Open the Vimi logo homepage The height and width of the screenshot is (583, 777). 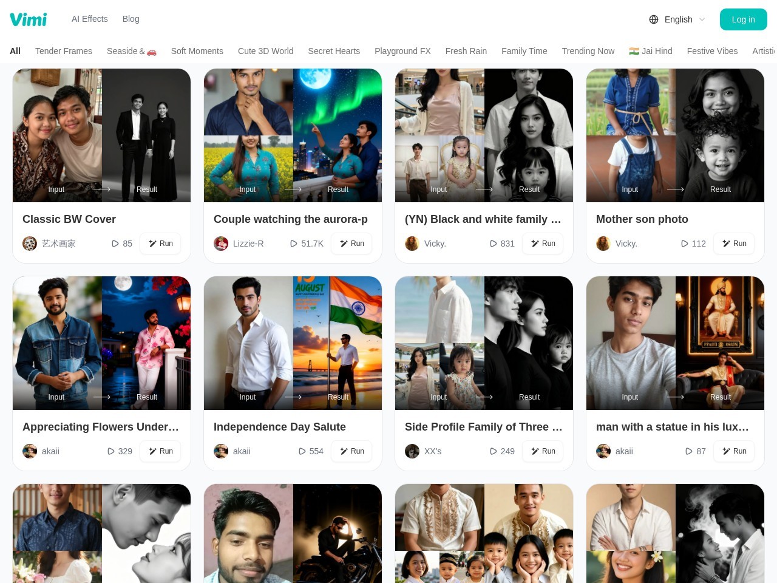pyautogui.click(x=29, y=19)
